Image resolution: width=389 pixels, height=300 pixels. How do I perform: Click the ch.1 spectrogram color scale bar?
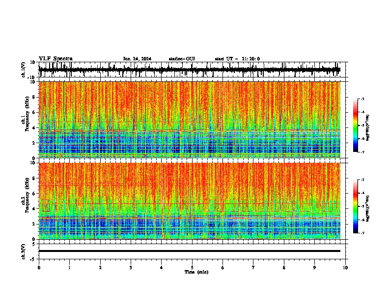[x=355, y=125]
